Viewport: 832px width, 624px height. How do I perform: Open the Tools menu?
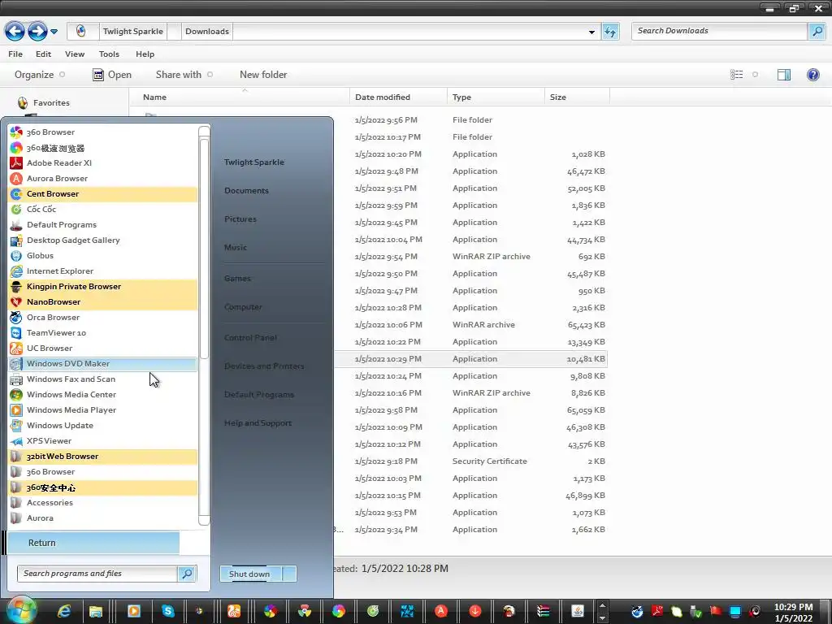click(110, 54)
